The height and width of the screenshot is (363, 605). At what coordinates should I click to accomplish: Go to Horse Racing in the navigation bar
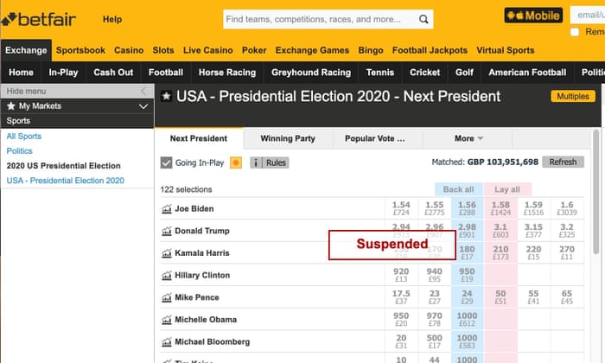coord(227,73)
